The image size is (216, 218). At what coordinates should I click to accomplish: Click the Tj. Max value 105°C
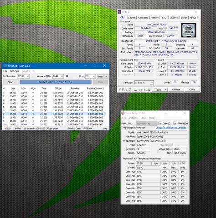click(148, 168)
